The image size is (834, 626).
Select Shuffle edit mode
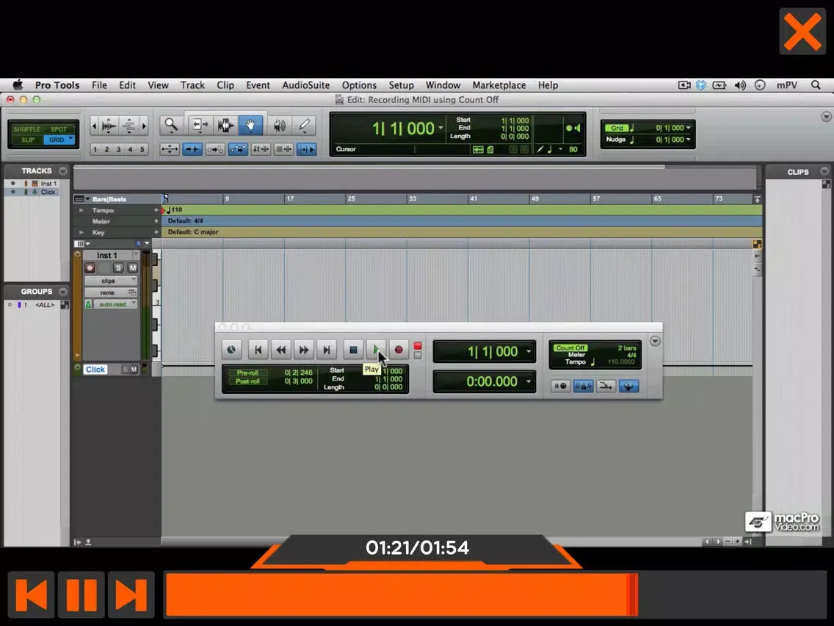pyautogui.click(x=26, y=129)
